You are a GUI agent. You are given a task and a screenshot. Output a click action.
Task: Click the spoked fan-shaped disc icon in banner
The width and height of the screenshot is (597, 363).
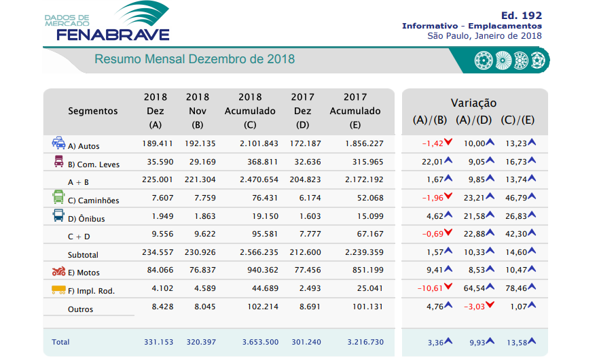(502, 60)
